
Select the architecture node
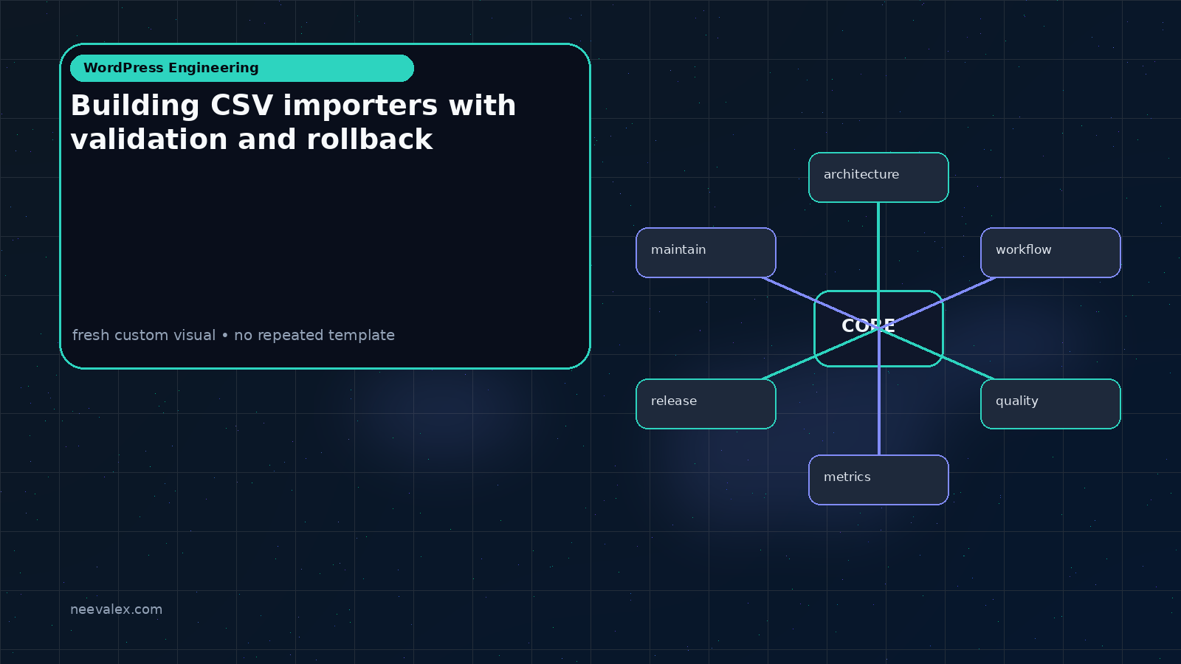pyautogui.click(x=878, y=177)
